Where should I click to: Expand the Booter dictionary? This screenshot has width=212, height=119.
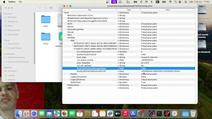[67, 26]
